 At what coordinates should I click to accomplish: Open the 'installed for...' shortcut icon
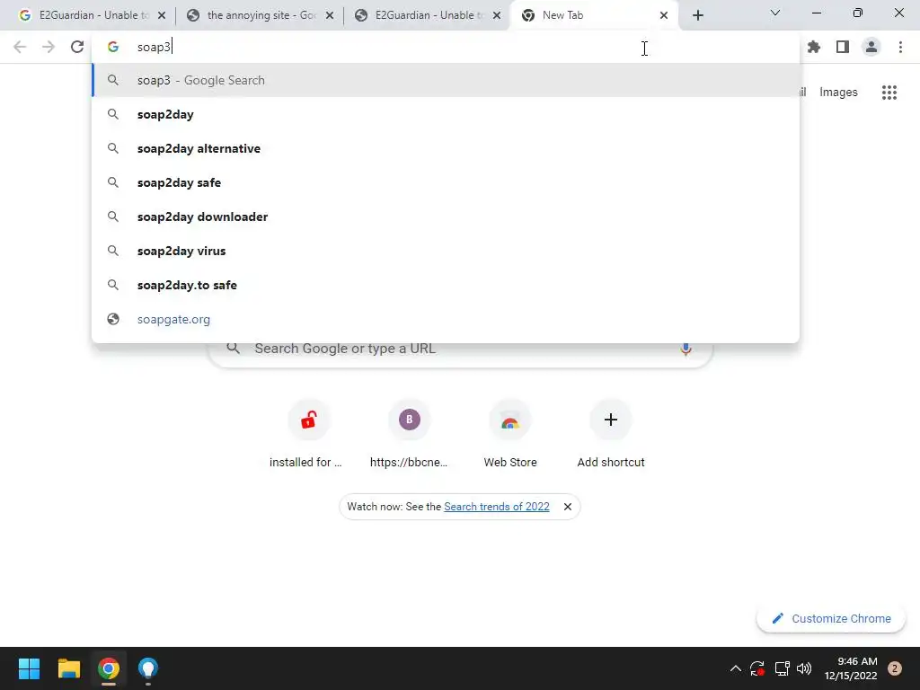tap(309, 420)
